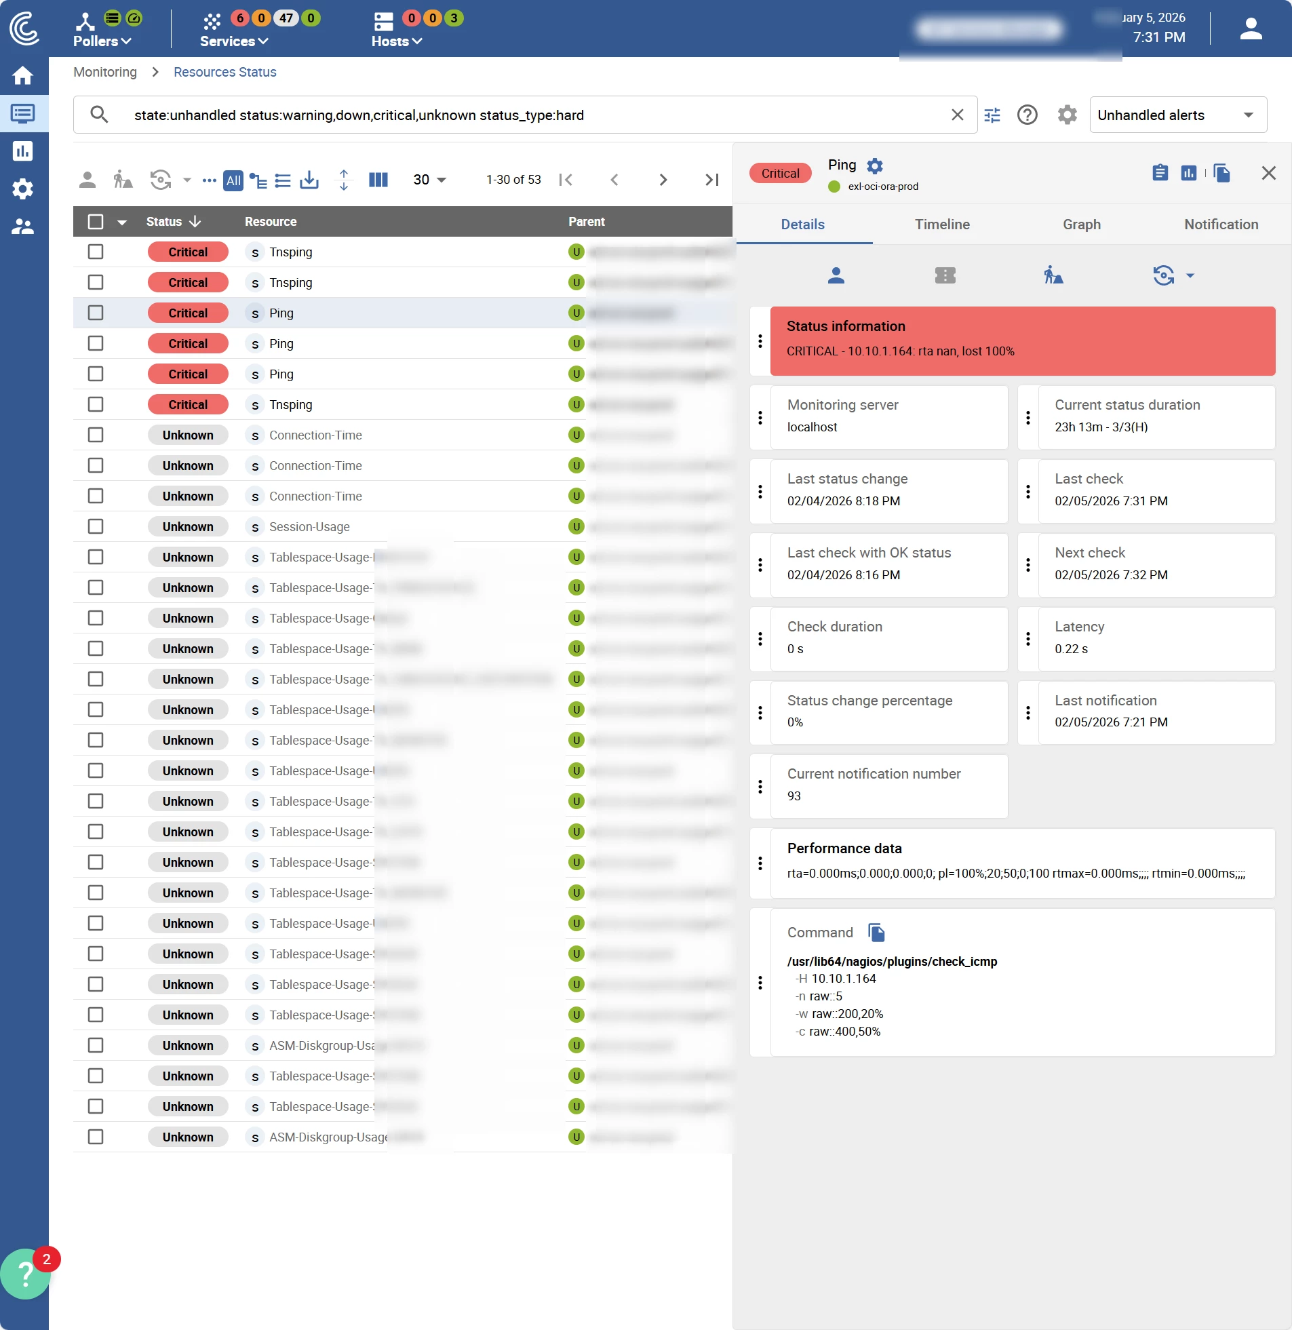Image resolution: width=1292 pixels, height=1330 pixels.
Task: Switch to the tree view display
Action: 258,180
